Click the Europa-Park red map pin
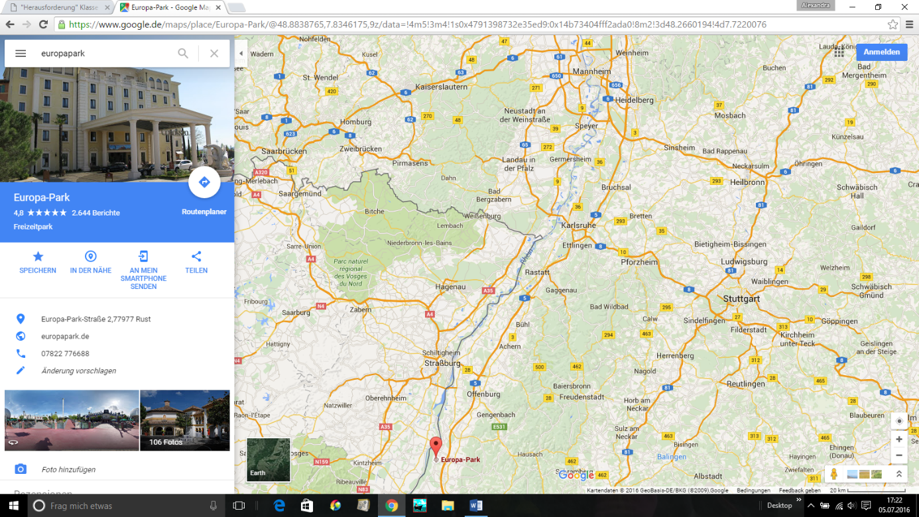 tap(436, 447)
